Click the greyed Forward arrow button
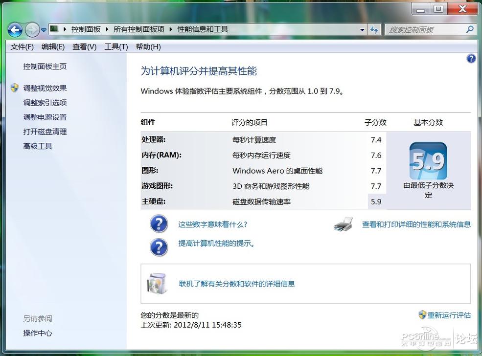This screenshot has width=482, height=356. [x=32, y=30]
